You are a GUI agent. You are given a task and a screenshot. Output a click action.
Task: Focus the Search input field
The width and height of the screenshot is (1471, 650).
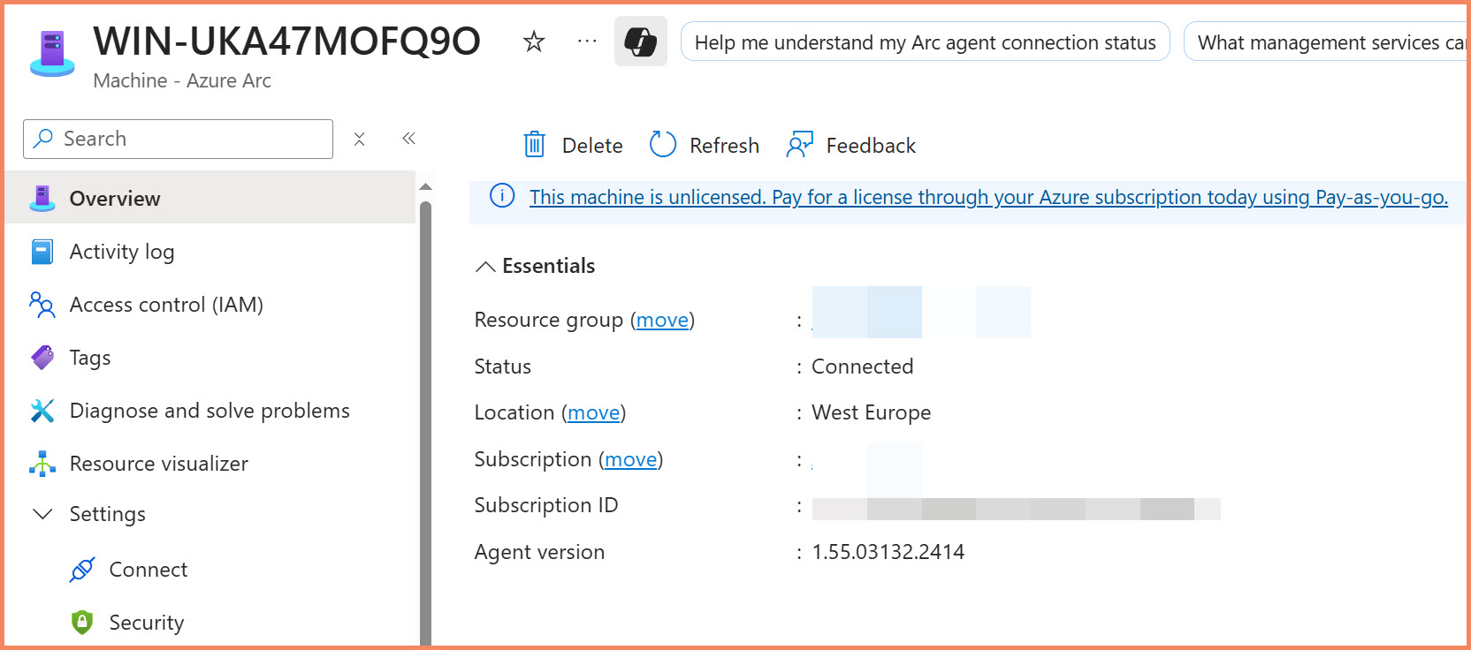pos(178,139)
